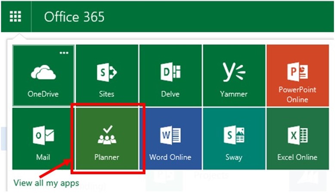Launch the Sites SharePoint tile

[x=107, y=75]
